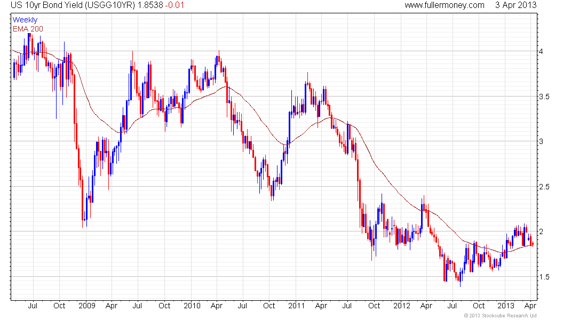The height and width of the screenshot is (320, 587).
Task: Click the y-axis label 2
Action: (x=541, y=231)
